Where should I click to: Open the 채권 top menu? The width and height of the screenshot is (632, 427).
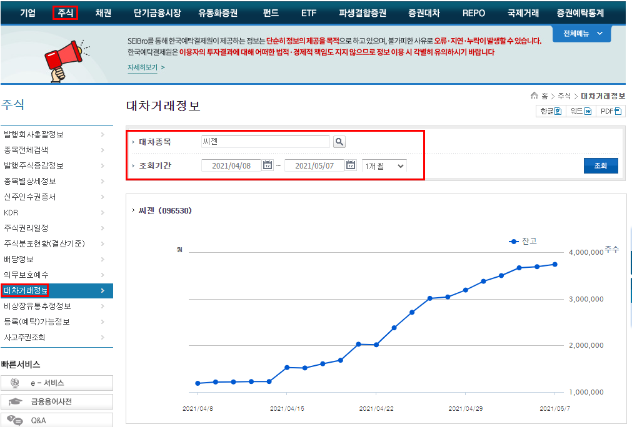pos(103,13)
